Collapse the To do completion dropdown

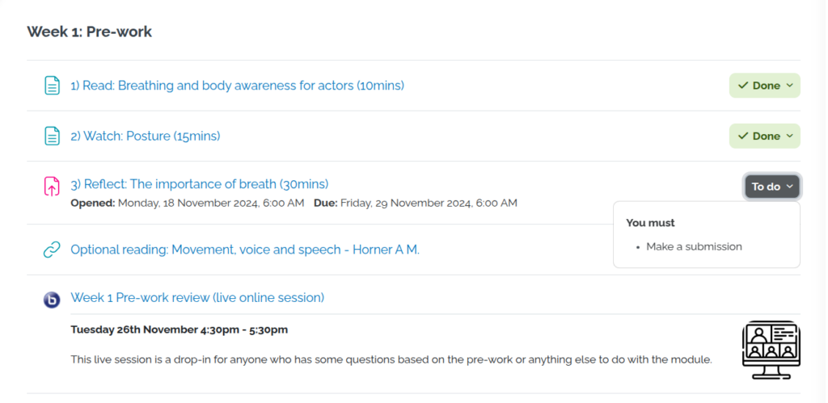[x=772, y=187]
